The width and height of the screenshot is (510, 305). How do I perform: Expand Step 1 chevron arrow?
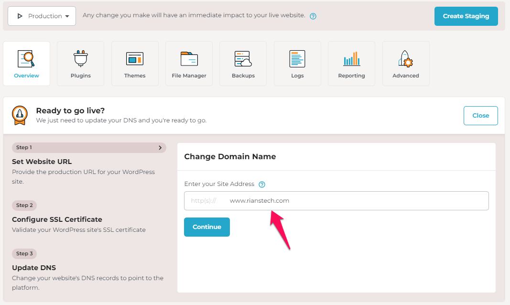click(160, 148)
